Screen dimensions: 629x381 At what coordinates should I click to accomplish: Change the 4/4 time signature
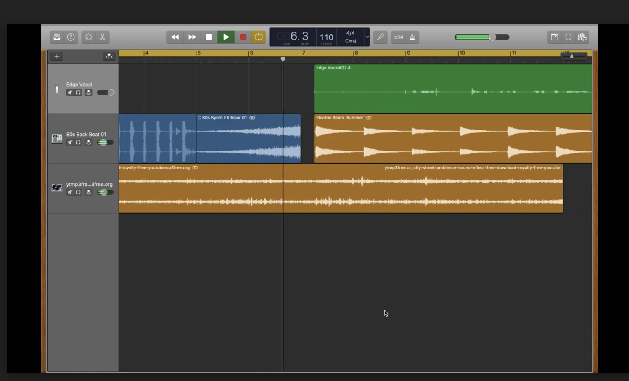pyautogui.click(x=350, y=33)
